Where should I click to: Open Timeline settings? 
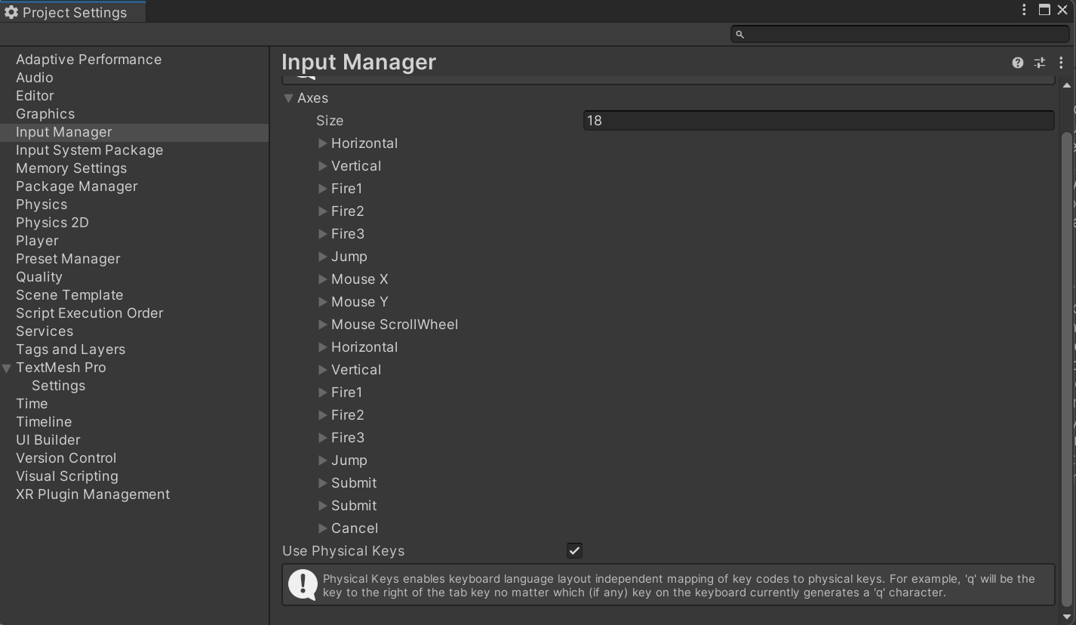(44, 422)
